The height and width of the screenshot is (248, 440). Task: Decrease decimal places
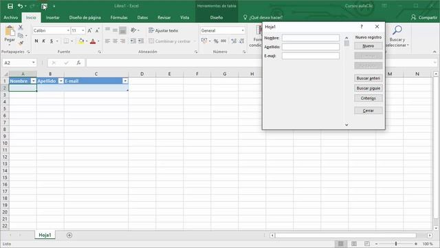(241, 41)
